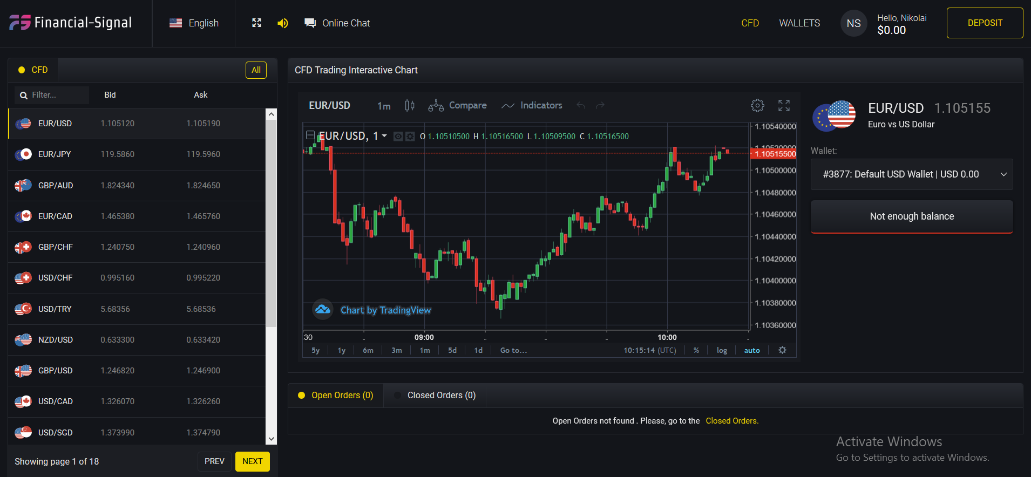The image size is (1031, 477).
Task: Toggle the auto scale option
Action: 752,350
